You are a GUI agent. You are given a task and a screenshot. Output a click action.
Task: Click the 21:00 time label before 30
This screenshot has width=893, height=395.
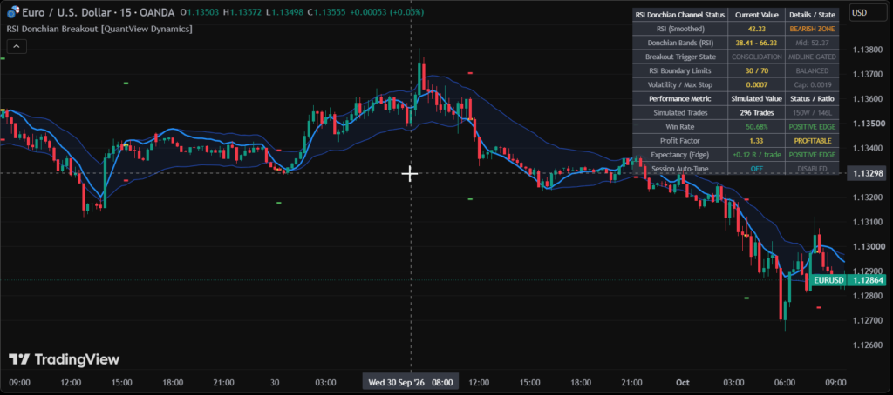click(x=224, y=383)
